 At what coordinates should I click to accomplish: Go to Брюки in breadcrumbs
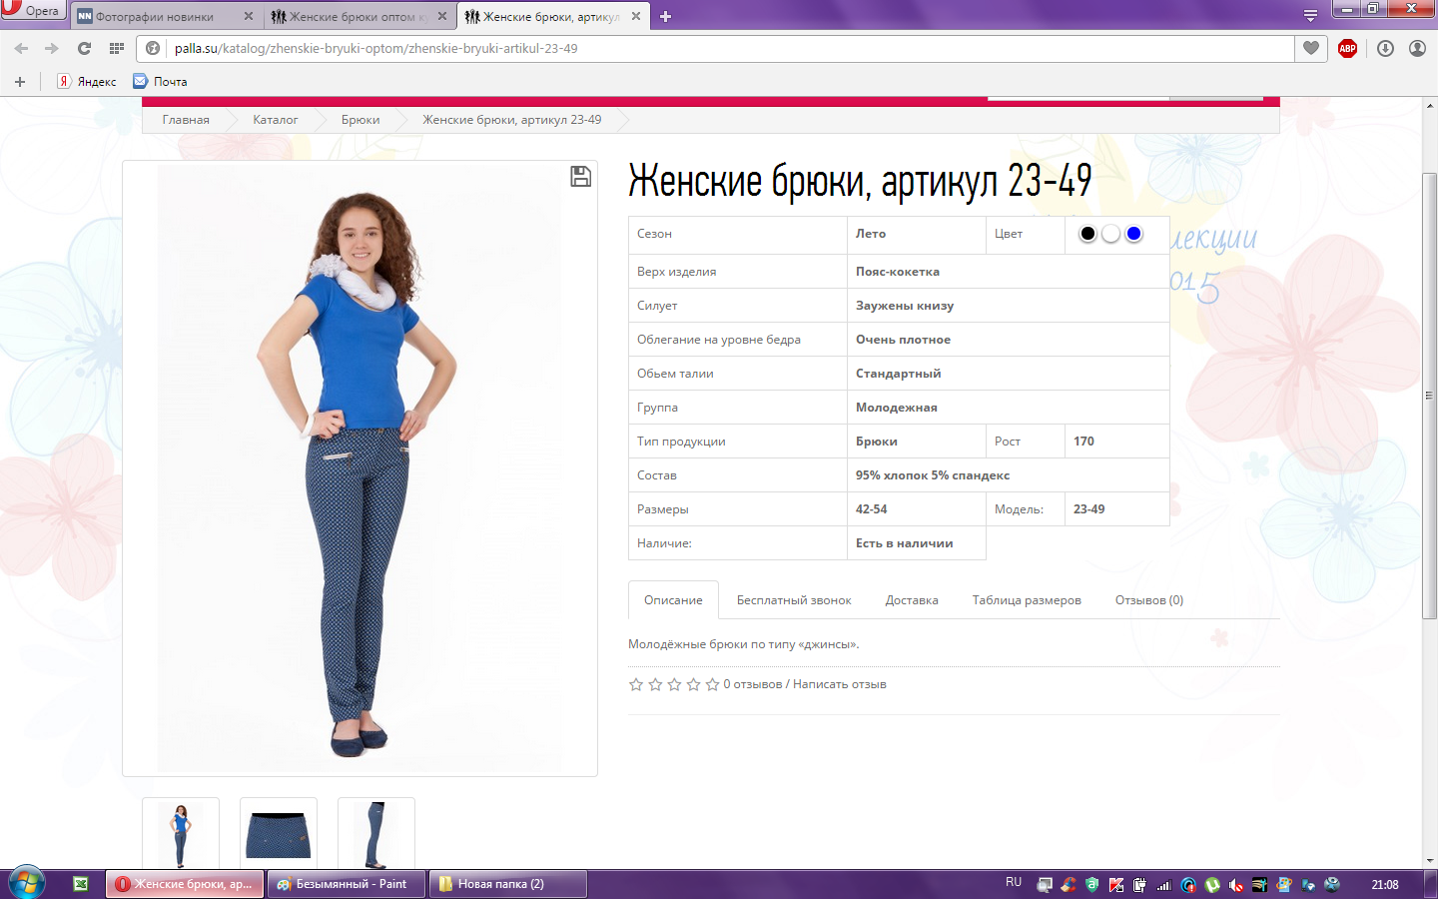360,120
